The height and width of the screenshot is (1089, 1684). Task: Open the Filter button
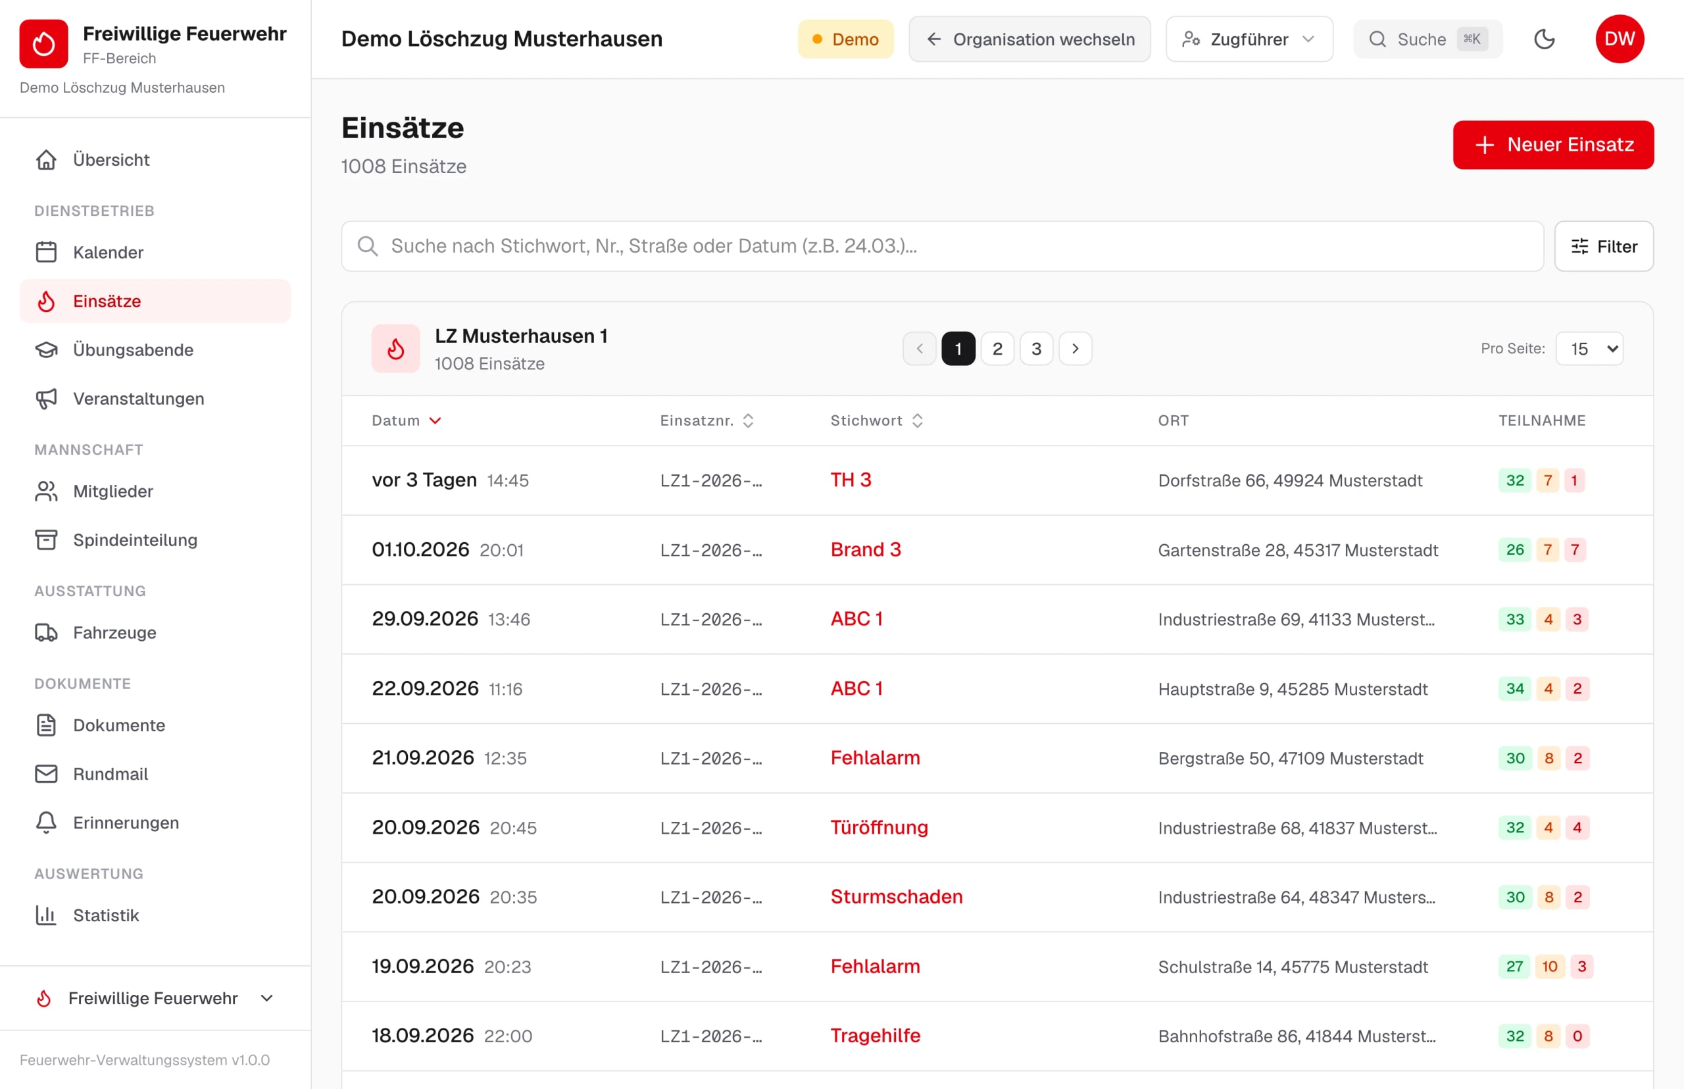pos(1604,246)
